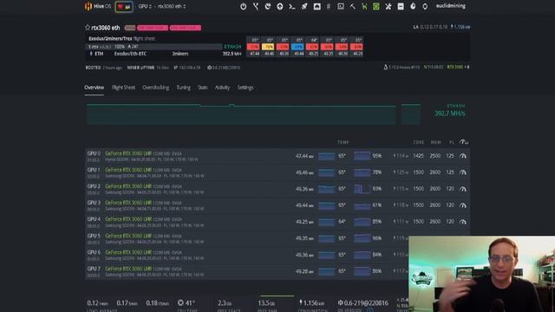555x312 pixels.
Task: Click the square box icon right of the hash icon
Action: click(x=341, y=6)
